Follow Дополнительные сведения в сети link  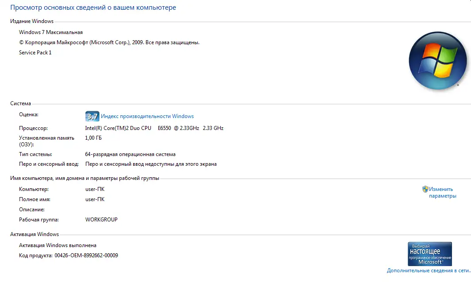tap(429, 271)
